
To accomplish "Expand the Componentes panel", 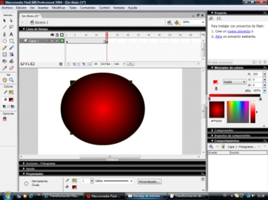I will (223, 130).
